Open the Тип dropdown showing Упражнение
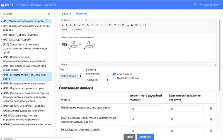Image resolution: width=223 pixels, height=140 pixels. (x=71, y=76)
